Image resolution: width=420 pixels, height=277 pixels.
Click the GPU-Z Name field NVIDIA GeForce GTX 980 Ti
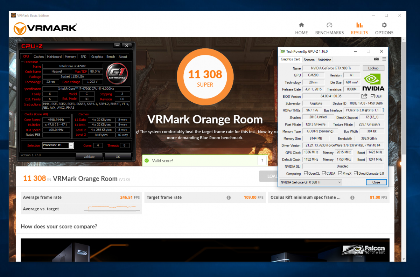pyautogui.click(x=331, y=68)
